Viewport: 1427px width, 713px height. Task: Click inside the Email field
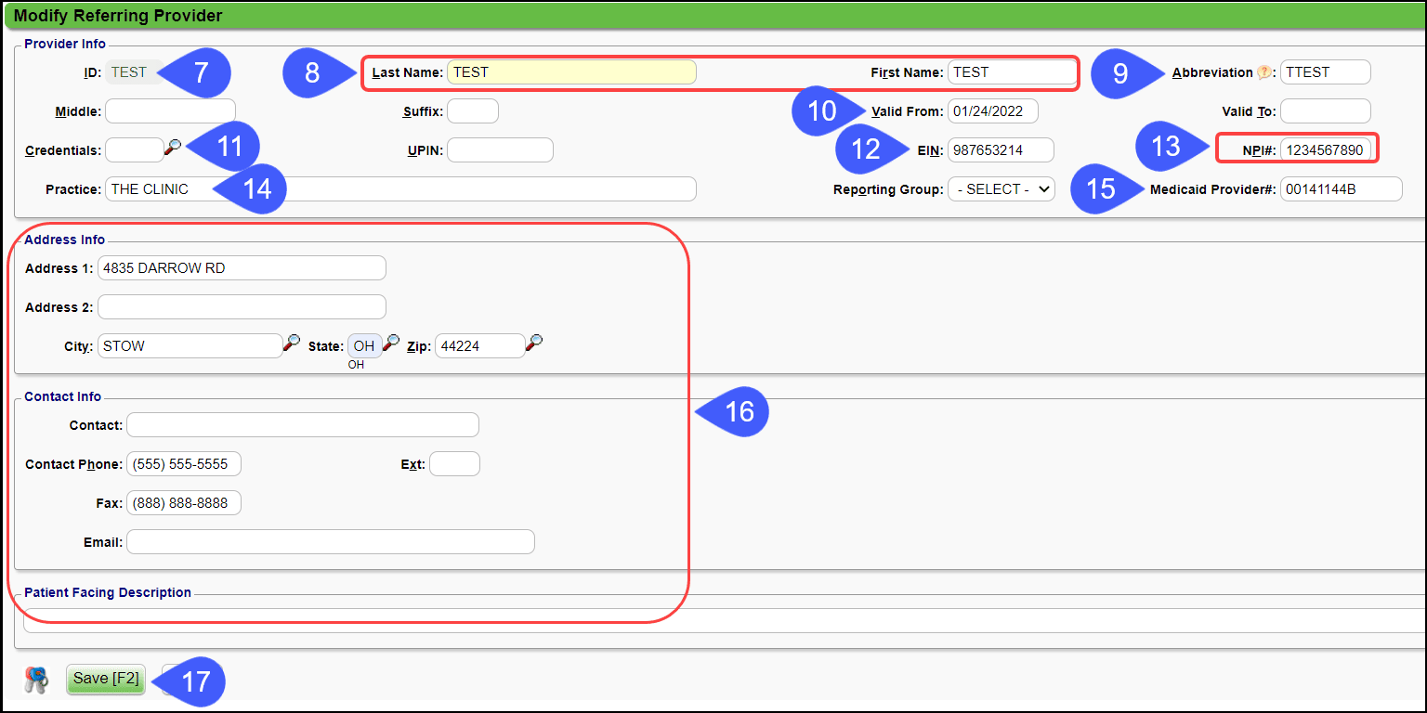330,541
